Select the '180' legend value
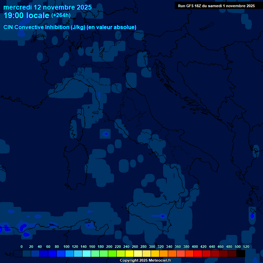Image resolution: width=263 pixels, height=263 pixels. click(x=101, y=247)
